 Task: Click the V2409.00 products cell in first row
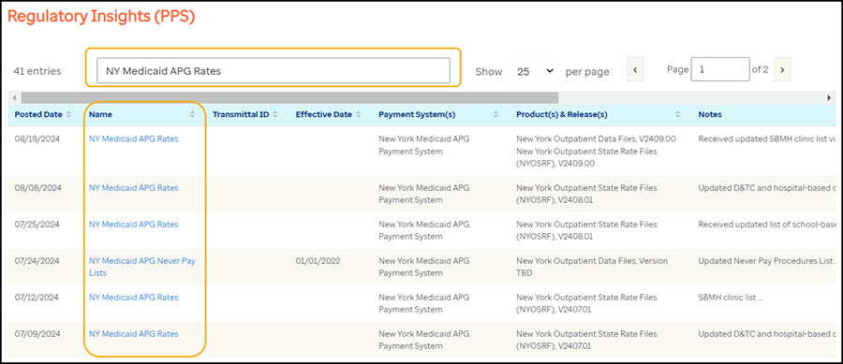tap(596, 151)
